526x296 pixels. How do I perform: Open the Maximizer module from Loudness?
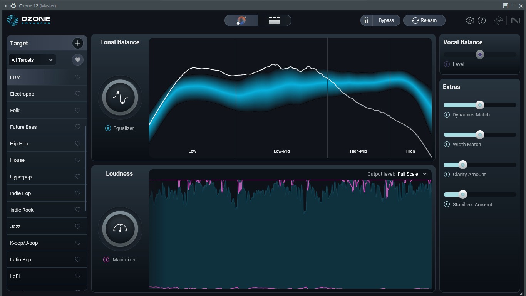coord(120,229)
